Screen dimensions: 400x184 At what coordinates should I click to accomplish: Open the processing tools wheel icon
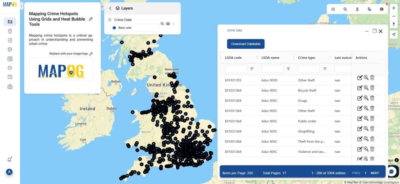click(x=10, y=50)
